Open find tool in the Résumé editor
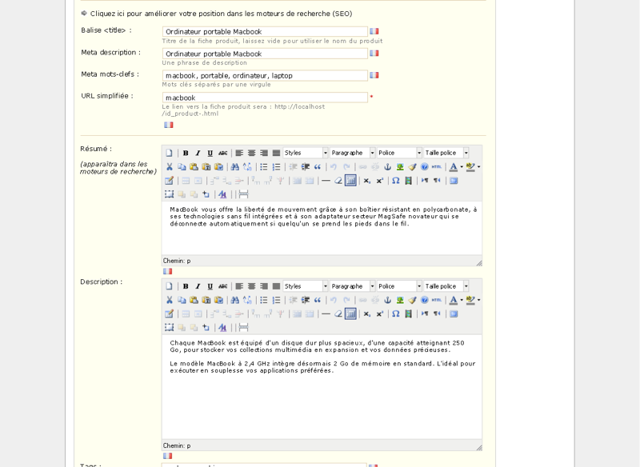 234,167
